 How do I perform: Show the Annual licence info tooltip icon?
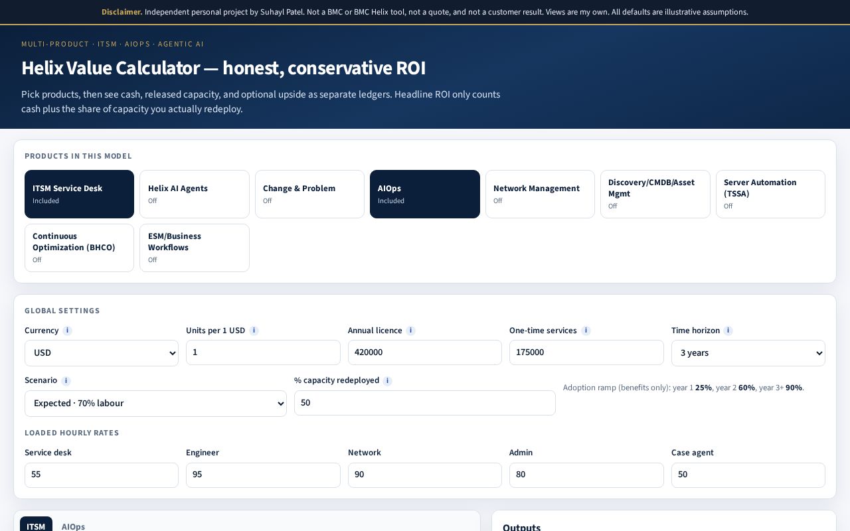click(x=410, y=331)
